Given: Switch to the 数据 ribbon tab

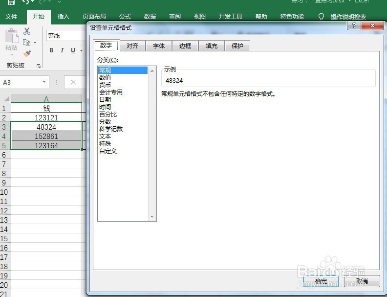Looking at the screenshot, I should 150,16.
